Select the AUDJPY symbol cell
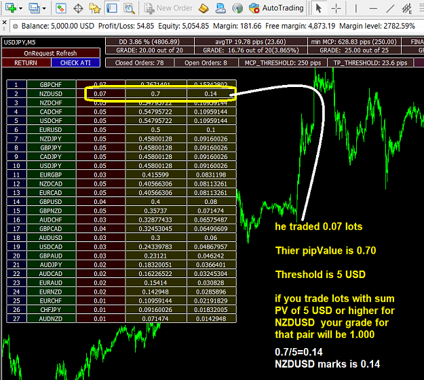This screenshot has width=424, height=380. tap(51, 264)
